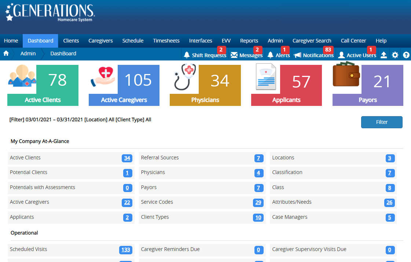Open the 57 Applicants tile
This screenshot has height=262, width=411.
pos(287,85)
